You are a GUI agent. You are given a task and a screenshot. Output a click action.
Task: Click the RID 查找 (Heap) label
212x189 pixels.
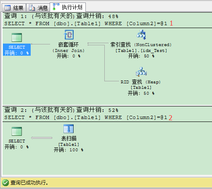coord(140,82)
